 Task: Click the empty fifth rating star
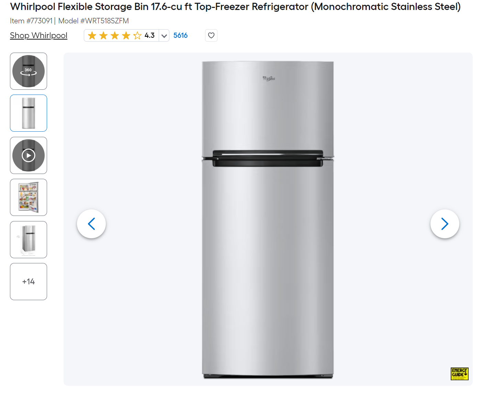coord(137,35)
